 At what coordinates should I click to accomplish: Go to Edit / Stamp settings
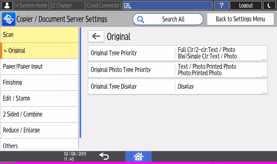pos(39,98)
